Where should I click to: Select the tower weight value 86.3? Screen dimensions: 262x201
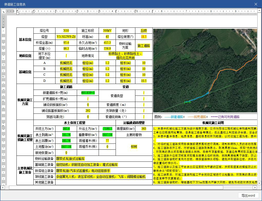tap(66, 49)
